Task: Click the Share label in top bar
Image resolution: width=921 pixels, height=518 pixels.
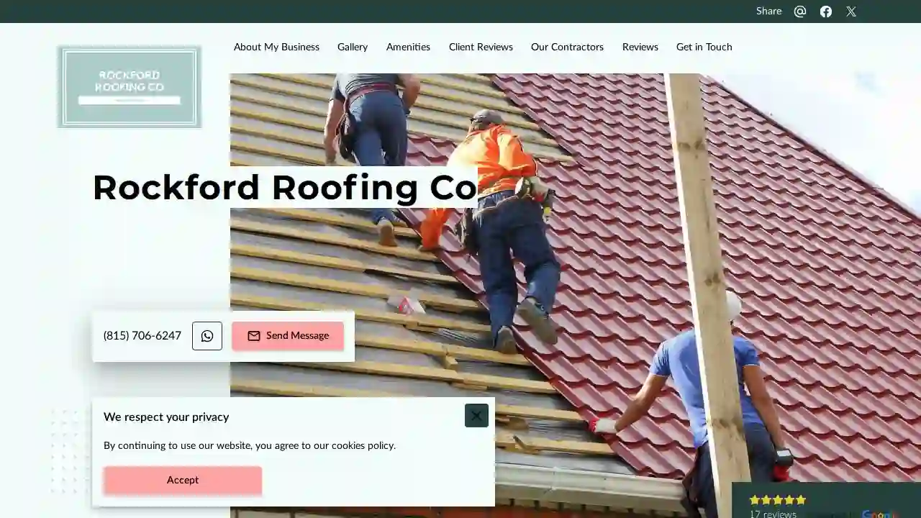Action: [768, 12]
